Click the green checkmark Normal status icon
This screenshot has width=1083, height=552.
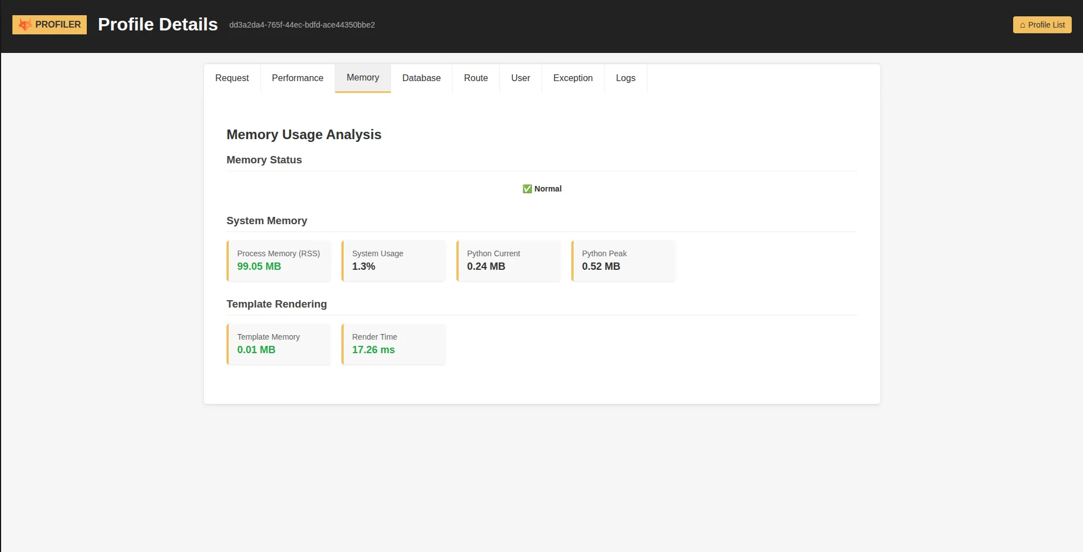[x=527, y=189]
